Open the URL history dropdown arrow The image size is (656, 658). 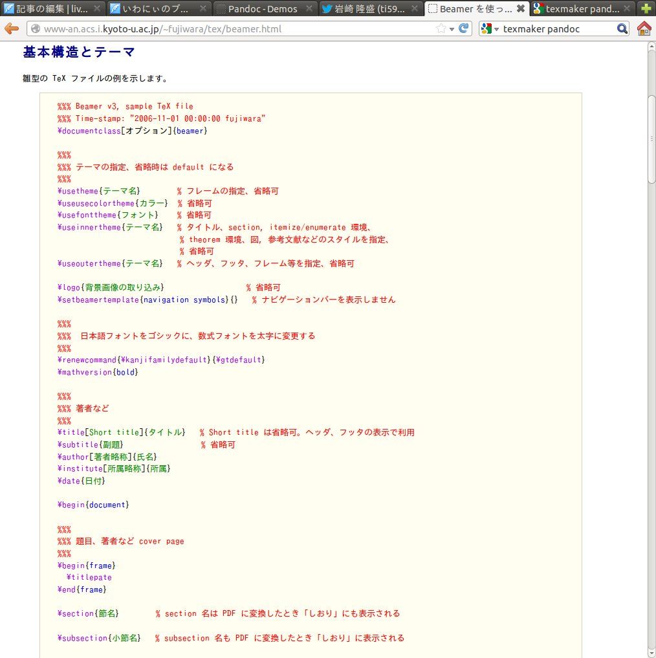coord(452,29)
